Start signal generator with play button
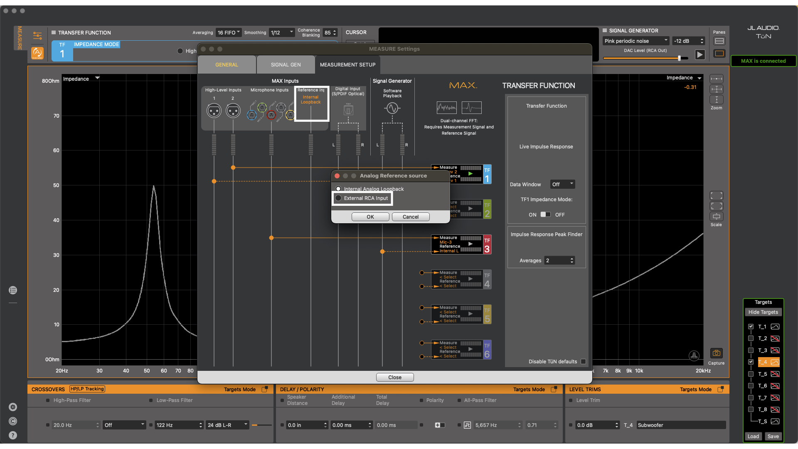 pos(700,54)
